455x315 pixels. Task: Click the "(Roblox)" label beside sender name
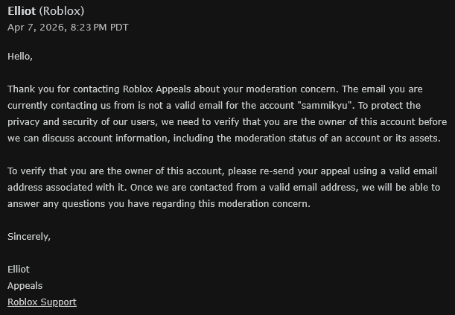pos(63,11)
